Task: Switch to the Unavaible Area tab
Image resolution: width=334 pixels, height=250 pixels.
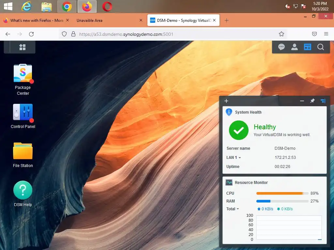Action: pyautogui.click(x=89, y=21)
